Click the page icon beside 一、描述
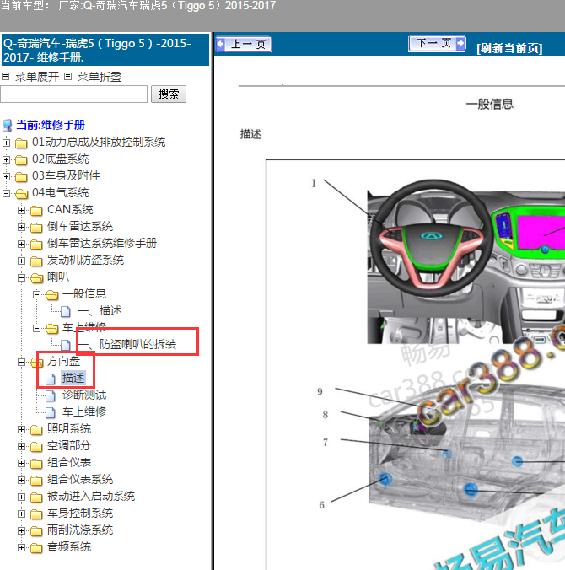This screenshot has width=565, height=570. [x=66, y=311]
